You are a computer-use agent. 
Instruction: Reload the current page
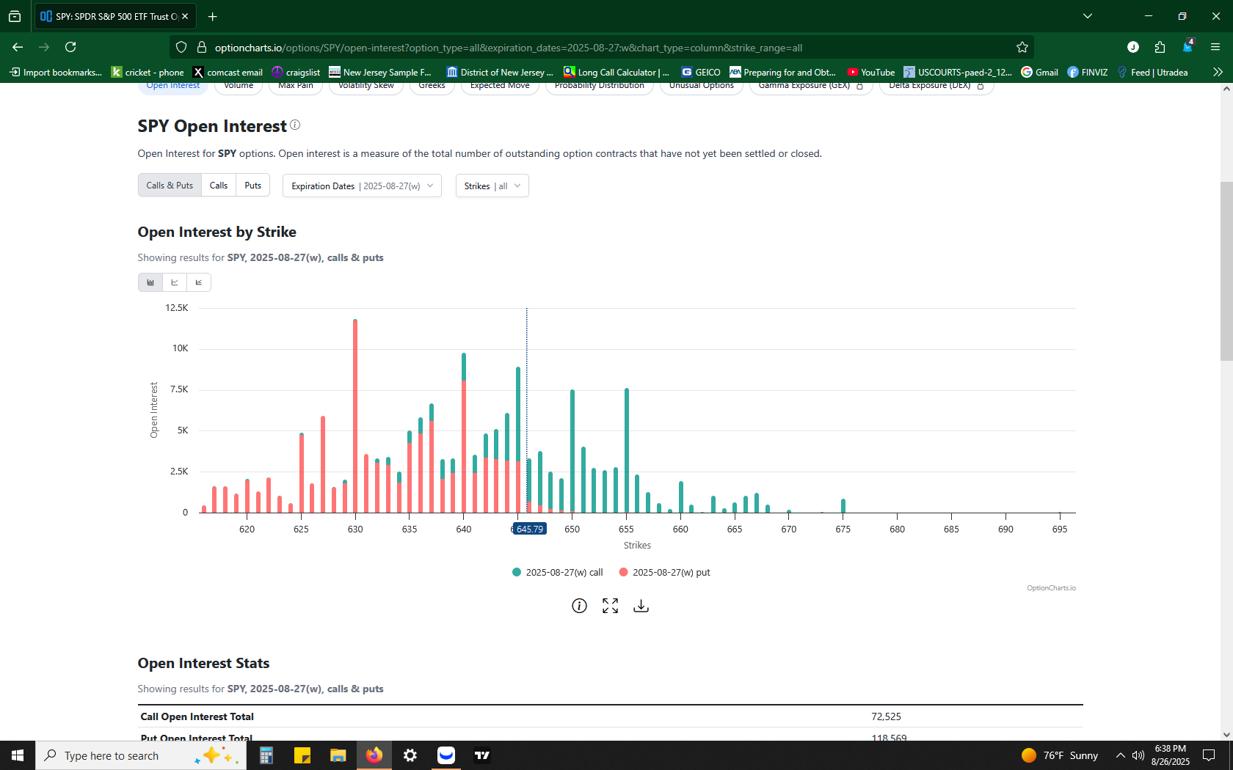tap(70, 47)
